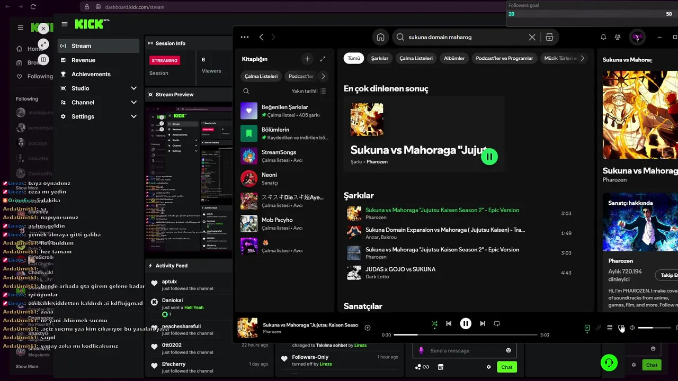Open Beğenilen Şarkılar playlist
678x381 pixels.
click(284, 111)
